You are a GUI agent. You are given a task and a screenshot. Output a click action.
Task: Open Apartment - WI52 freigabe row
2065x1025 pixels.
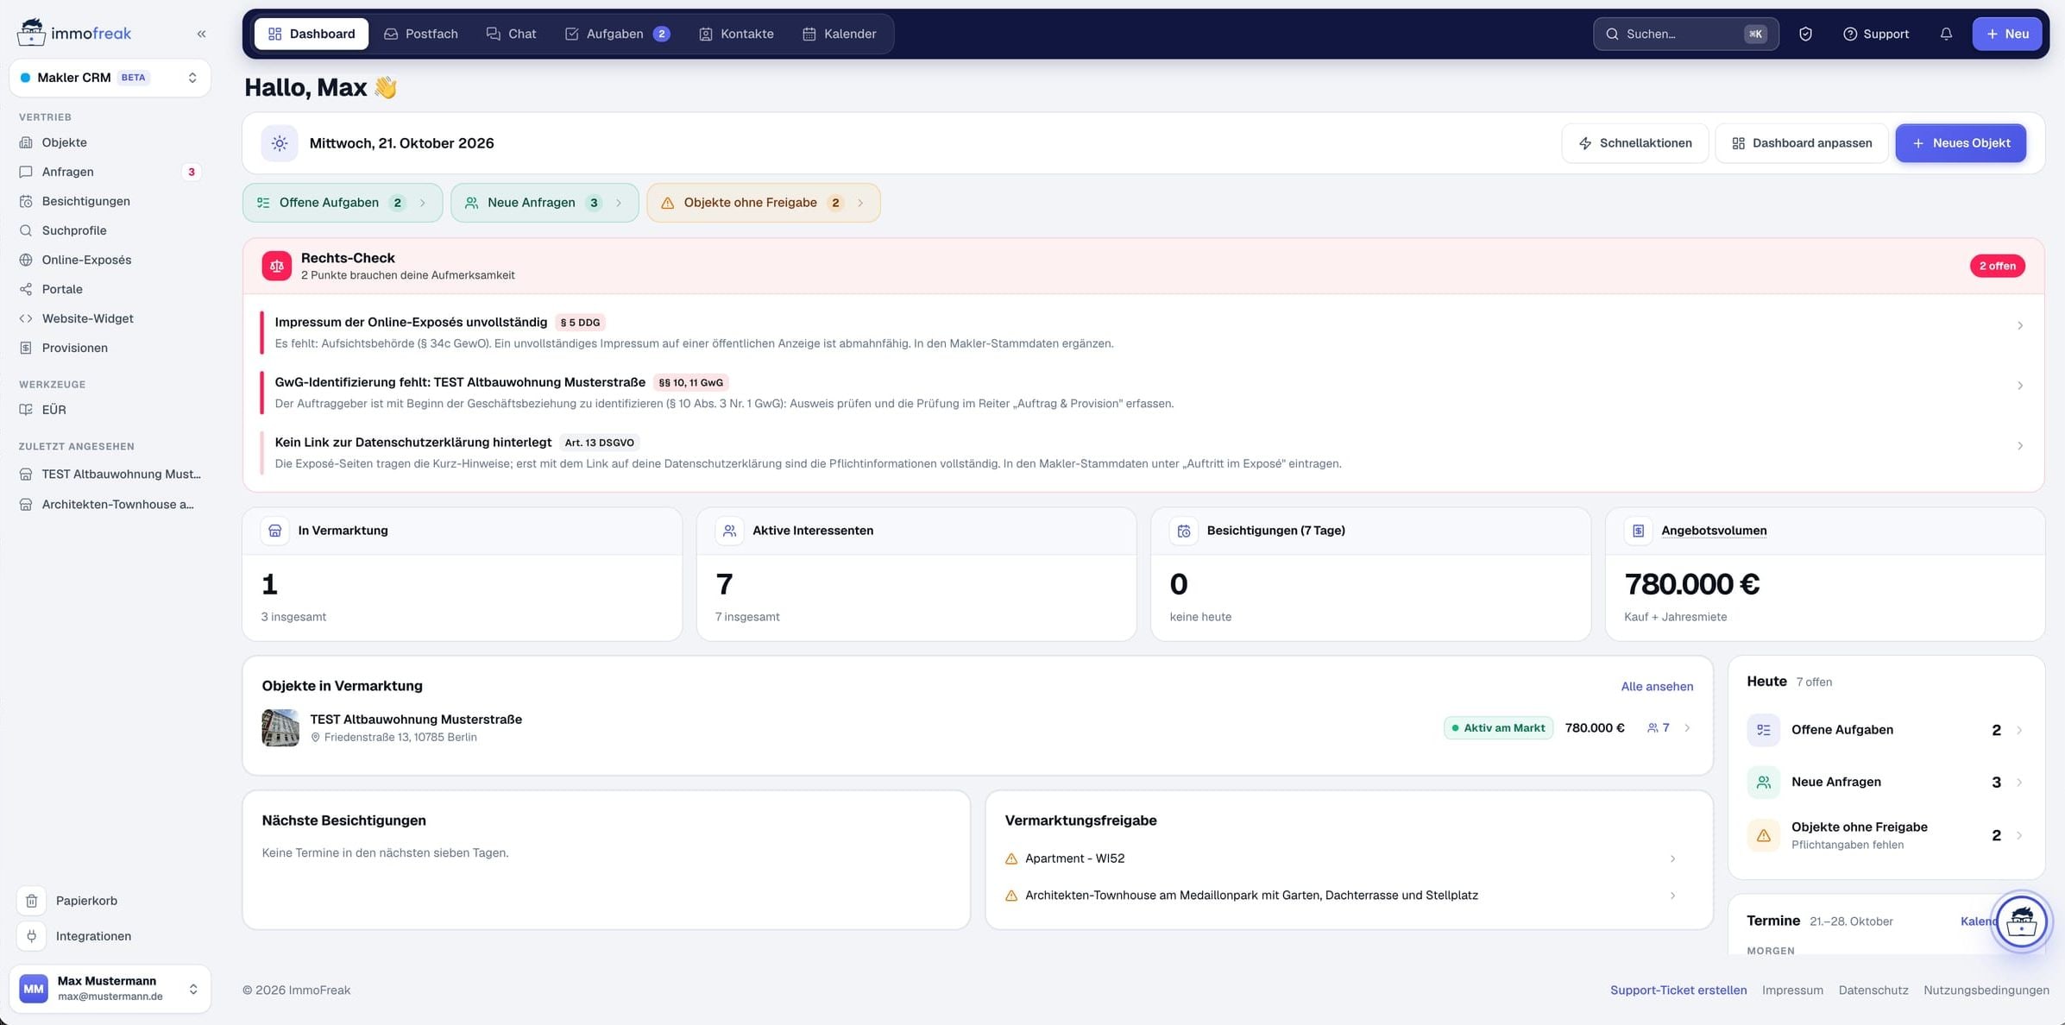point(1341,858)
